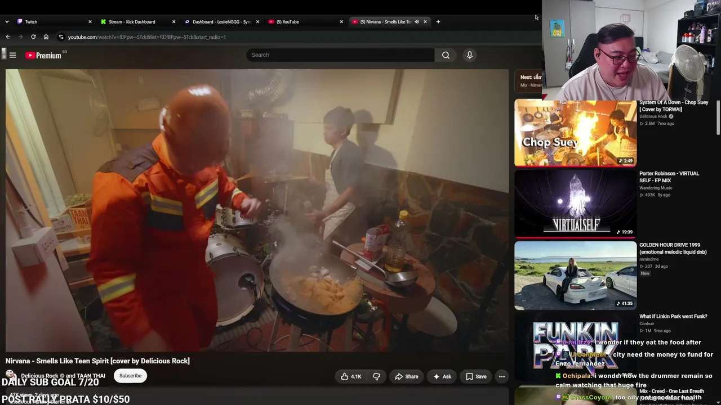Switch to the Twitch tab

(x=54, y=22)
